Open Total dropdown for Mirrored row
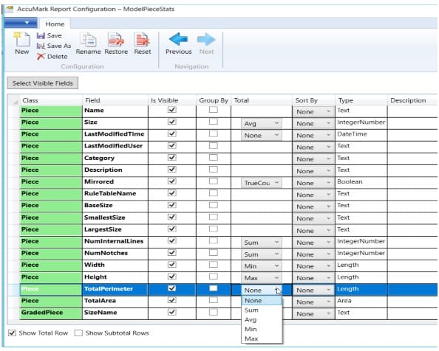Screen dimensions: 439x351 pos(261,183)
